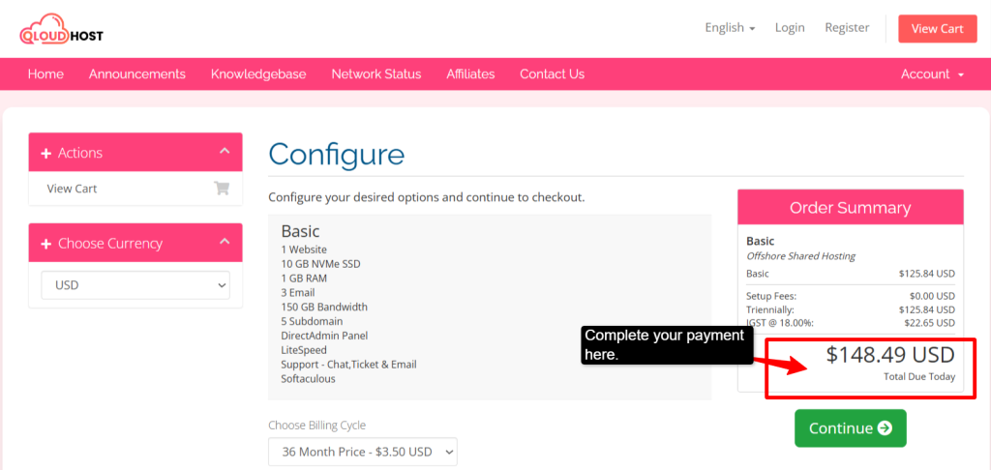This screenshot has width=991, height=470.
Task: Open View Cart in the Actions panel
Action: (72, 189)
